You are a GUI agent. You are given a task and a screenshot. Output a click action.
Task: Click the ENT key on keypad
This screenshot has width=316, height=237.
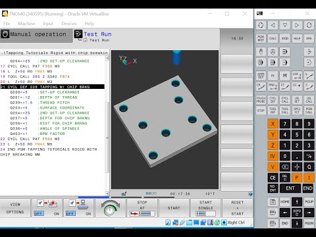pyautogui.click(x=290, y=188)
